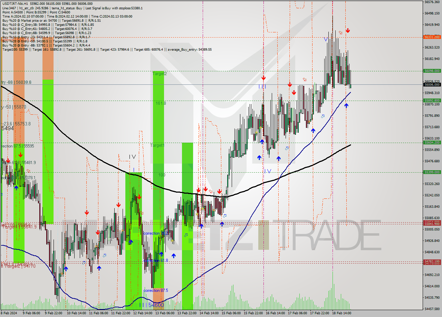Click the 54457.580 price axis label

tap(432, 309)
